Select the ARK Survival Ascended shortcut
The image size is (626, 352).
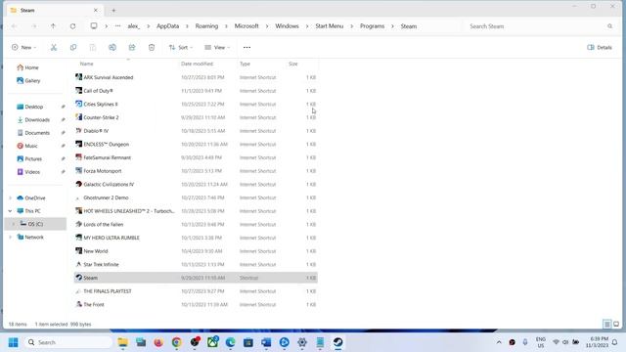[x=196, y=77]
